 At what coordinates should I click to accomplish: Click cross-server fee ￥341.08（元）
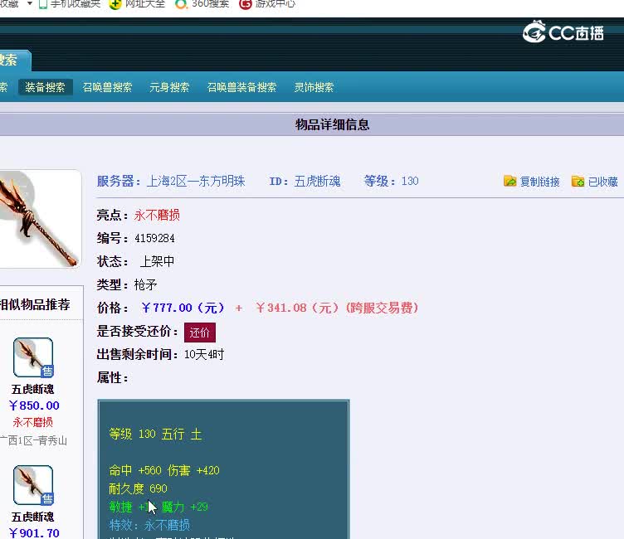point(297,308)
